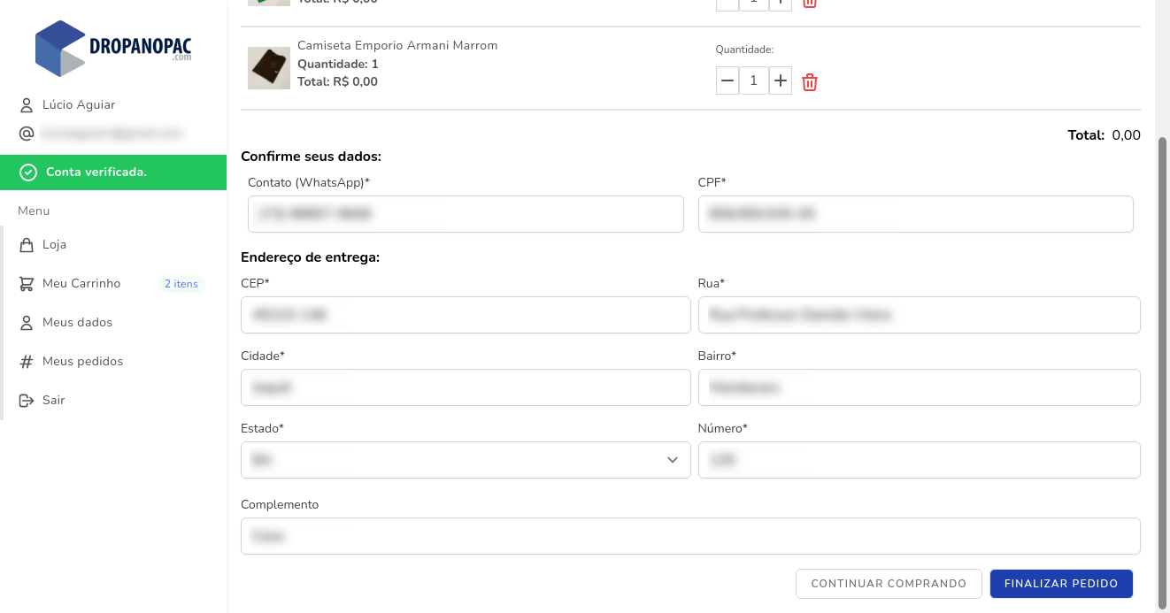Decrease Armani shirt quantity with minus

coord(727,81)
